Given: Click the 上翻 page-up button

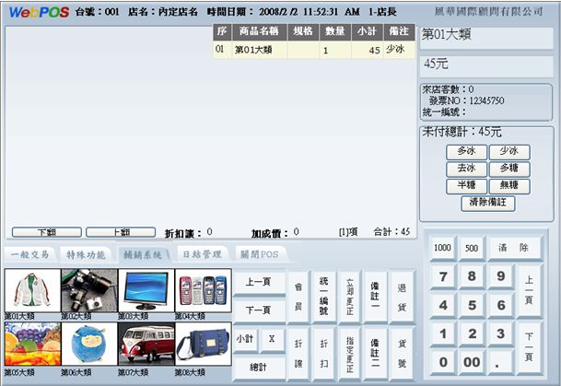Looking at the screenshot, I should [121, 232].
